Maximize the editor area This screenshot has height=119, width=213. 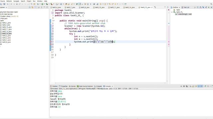coord(168,7)
